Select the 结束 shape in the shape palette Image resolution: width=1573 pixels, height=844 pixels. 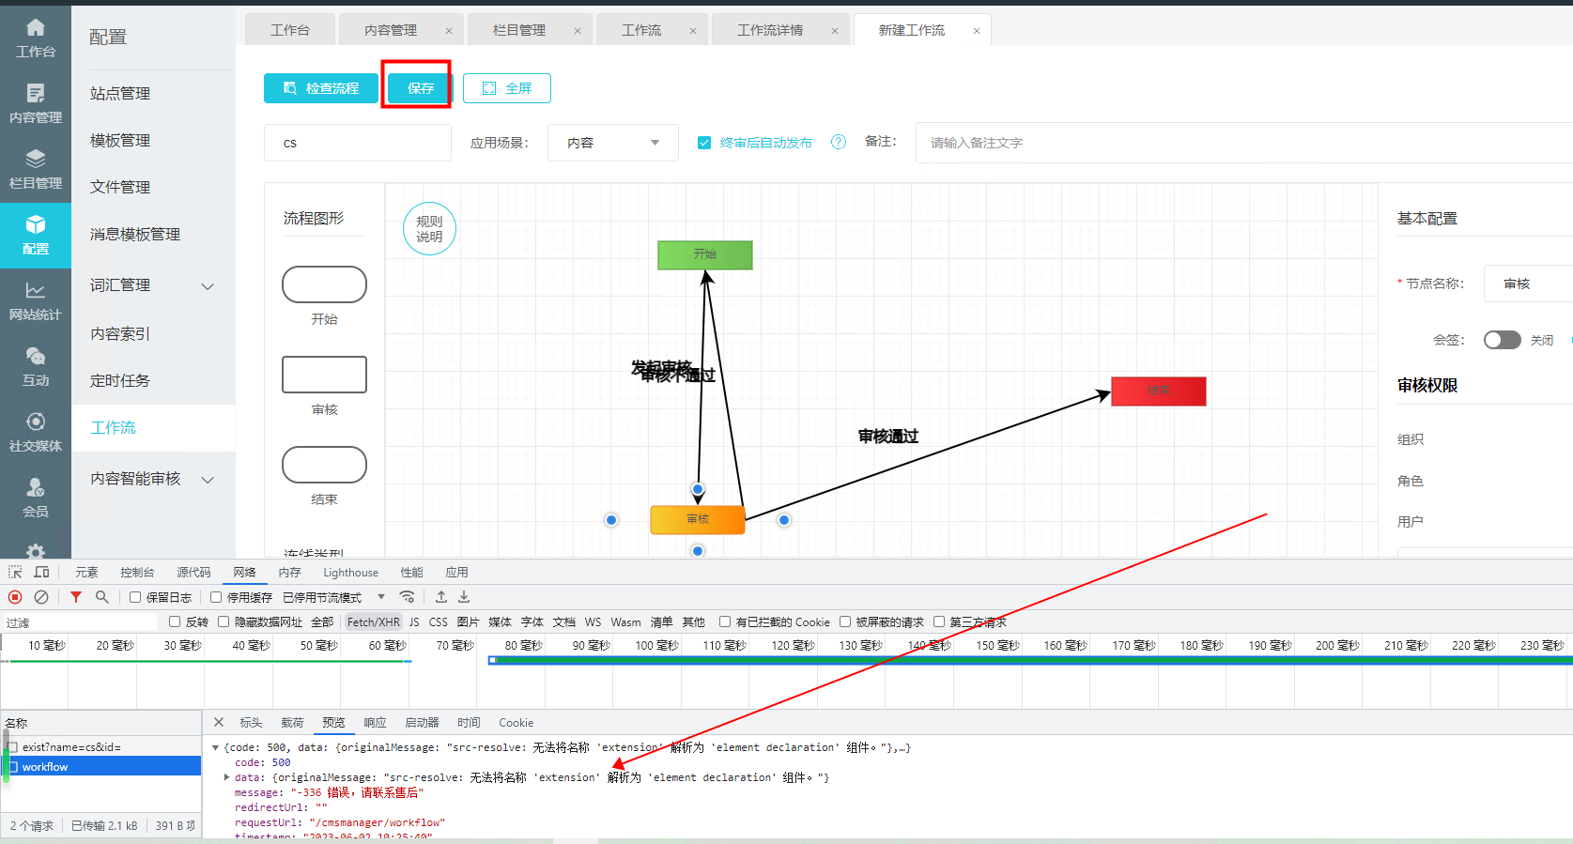pos(324,465)
